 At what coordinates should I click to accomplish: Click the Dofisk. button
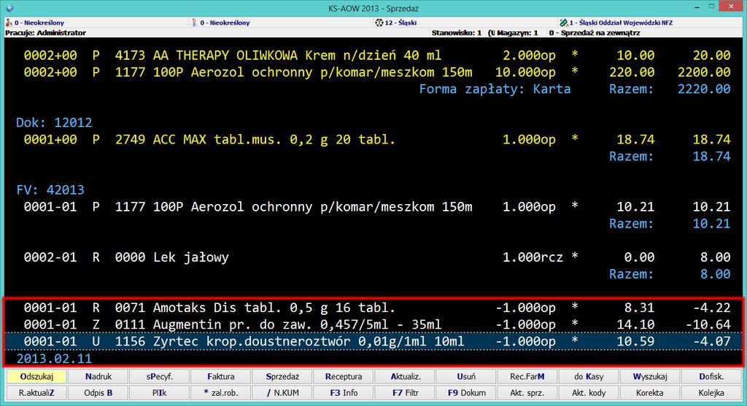pos(711,377)
